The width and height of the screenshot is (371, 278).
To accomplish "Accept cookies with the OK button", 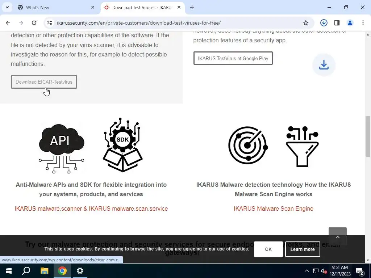I will tap(268, 249).
